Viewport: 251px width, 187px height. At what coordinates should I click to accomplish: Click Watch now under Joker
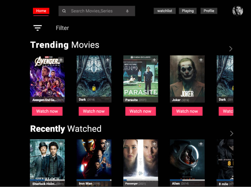pos(187,111)
